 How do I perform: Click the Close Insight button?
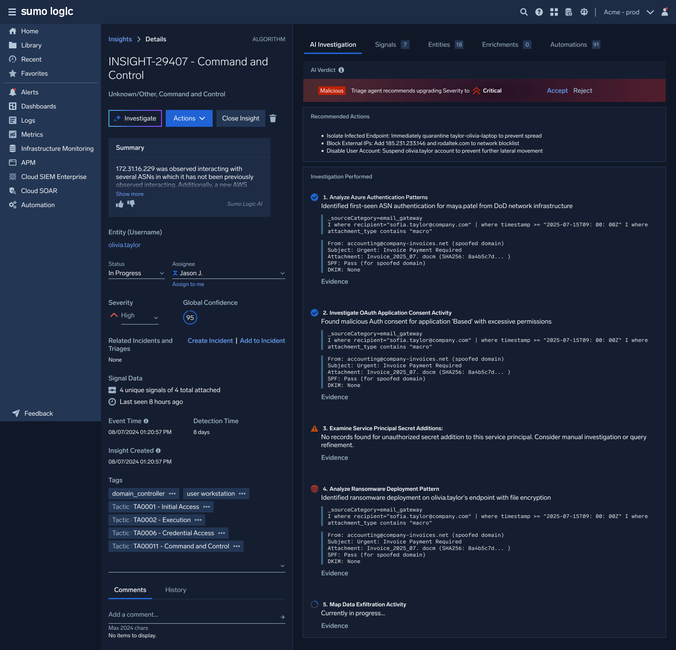241,118
